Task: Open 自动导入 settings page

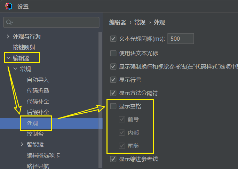Action: click(38, 80)
